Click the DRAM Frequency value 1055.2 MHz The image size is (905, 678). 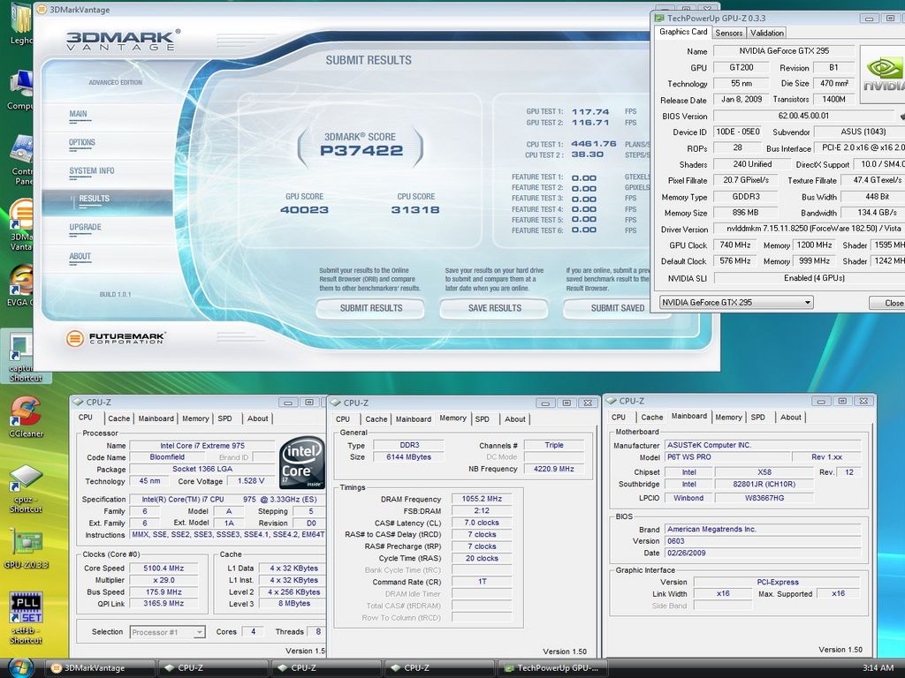point(482,499)
